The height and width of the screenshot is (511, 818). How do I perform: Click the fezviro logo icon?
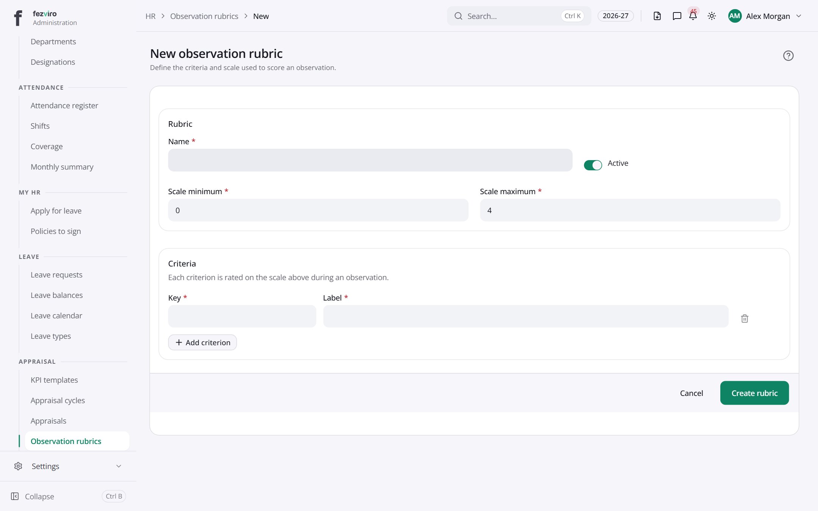(x=18, y=18)
